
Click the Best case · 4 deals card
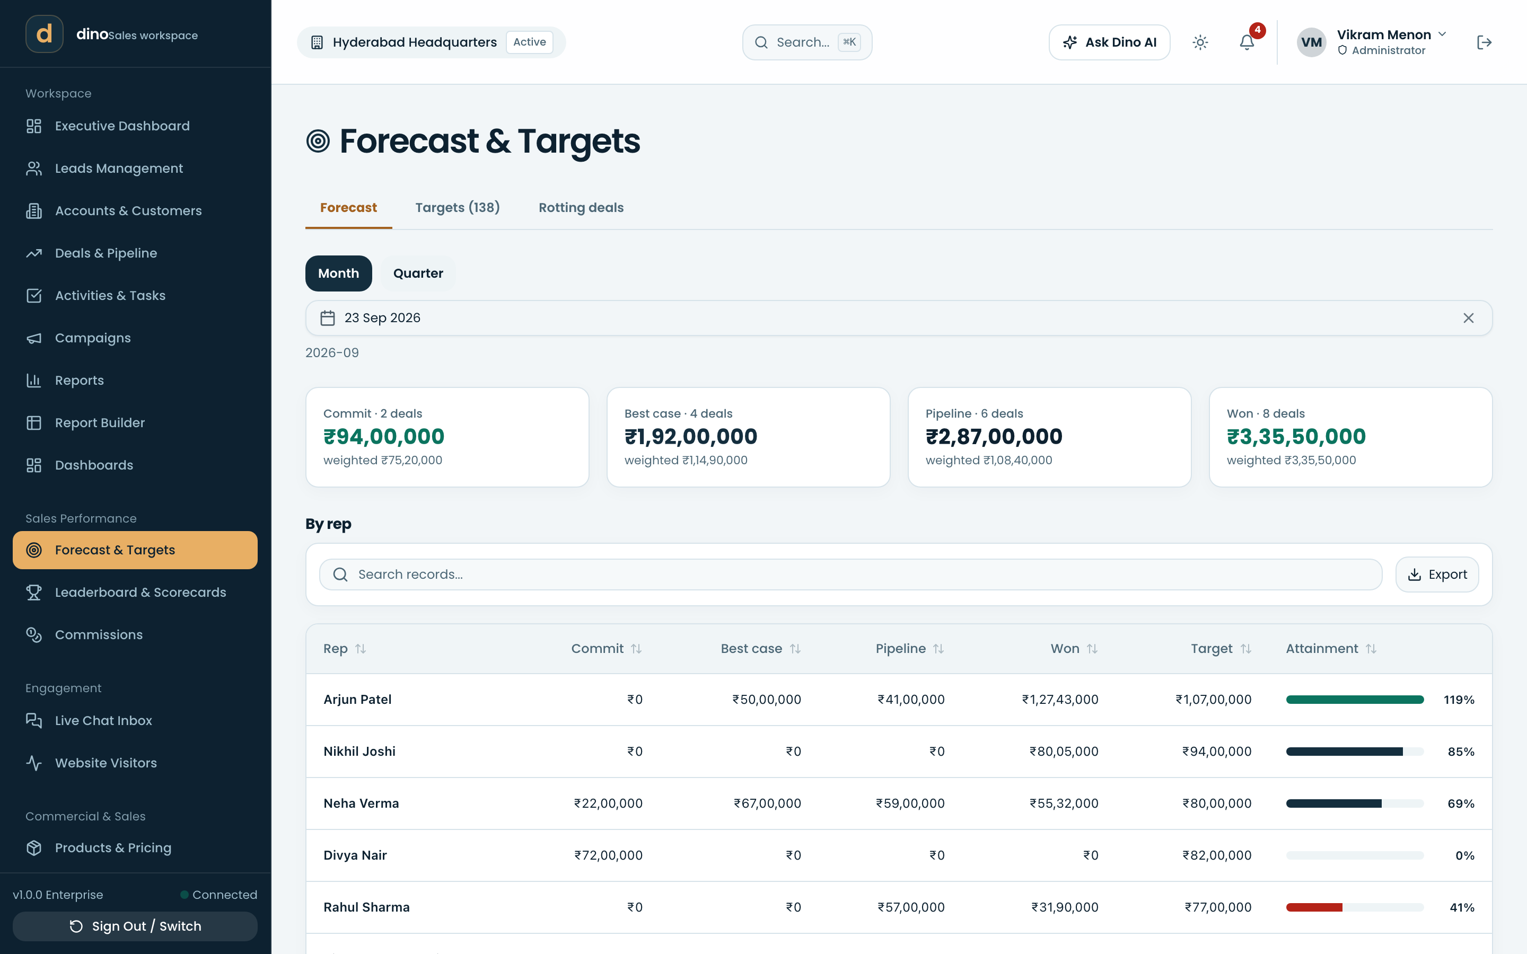pyautogui.click(x=748, y=437)
